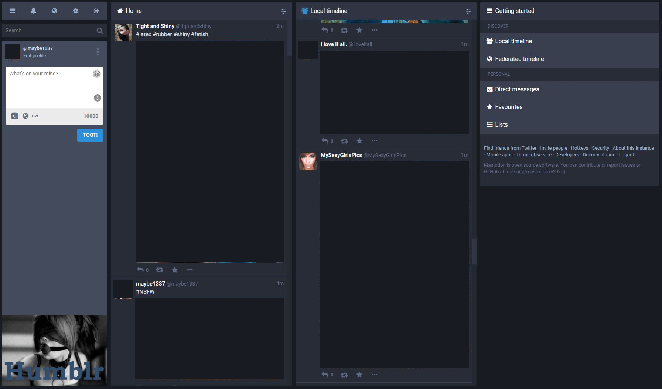Click Edit profile link

point(35,56)
